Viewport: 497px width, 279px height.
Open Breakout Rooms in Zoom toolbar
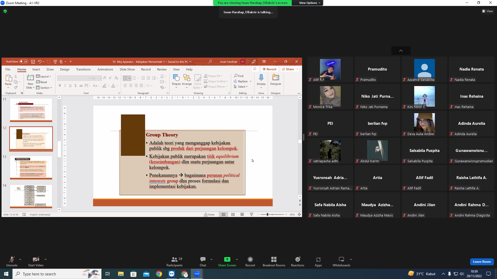click(274, 261)
